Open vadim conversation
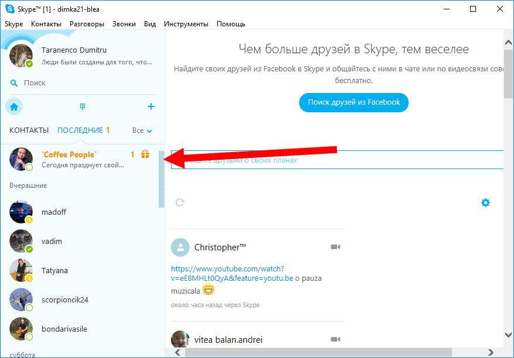The width and height of the screenshot is (514, 358). [80, 241]
